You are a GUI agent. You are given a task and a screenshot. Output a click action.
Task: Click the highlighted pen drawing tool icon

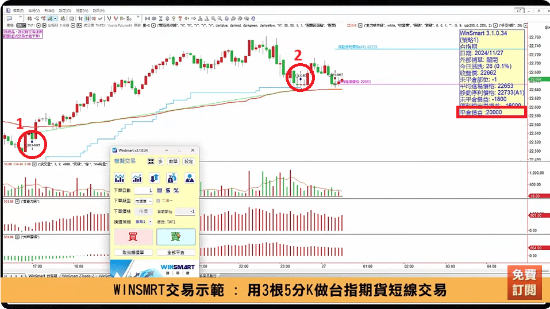click(50, 18)
